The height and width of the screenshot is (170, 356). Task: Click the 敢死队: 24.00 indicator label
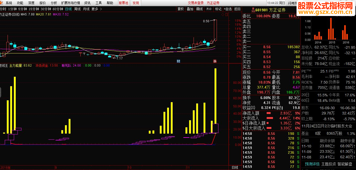[x=71, y=65]
